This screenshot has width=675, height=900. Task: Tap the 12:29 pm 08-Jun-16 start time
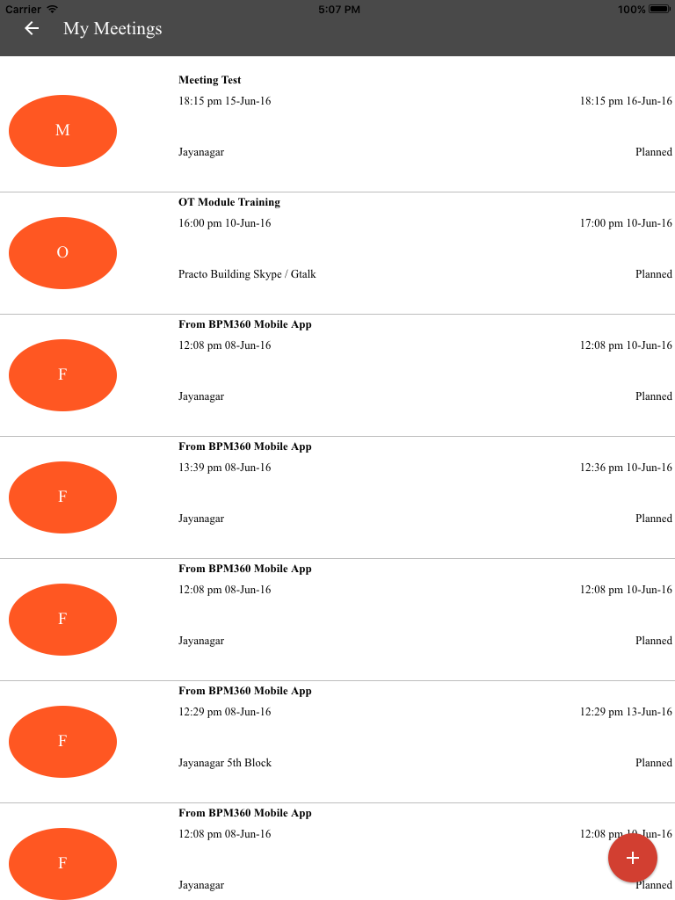(225, 712)
